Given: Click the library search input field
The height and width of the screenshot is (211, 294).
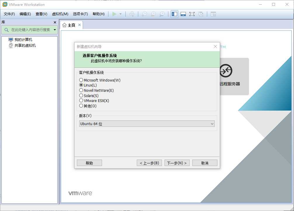Looking at the screenshot, I should tap(30, 30).
